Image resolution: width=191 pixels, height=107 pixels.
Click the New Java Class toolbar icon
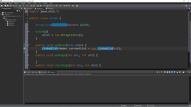click(x=34, y=6)
